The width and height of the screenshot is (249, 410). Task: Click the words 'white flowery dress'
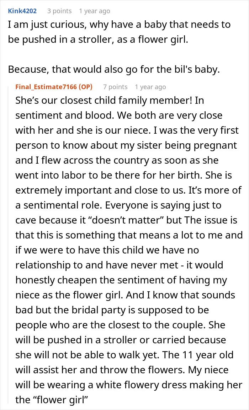tap(141, 385)
